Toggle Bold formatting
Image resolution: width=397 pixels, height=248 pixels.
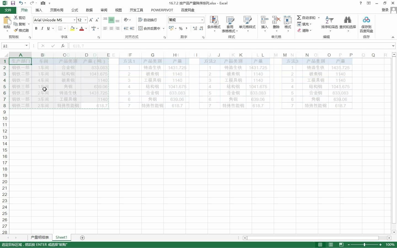point(36,28)
